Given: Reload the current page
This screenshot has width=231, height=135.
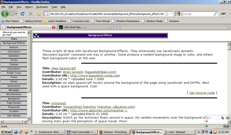Looking at the screenshot, I should (22, 14).
